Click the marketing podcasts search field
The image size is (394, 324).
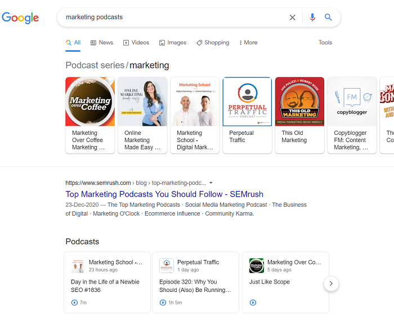click(169, 17)
